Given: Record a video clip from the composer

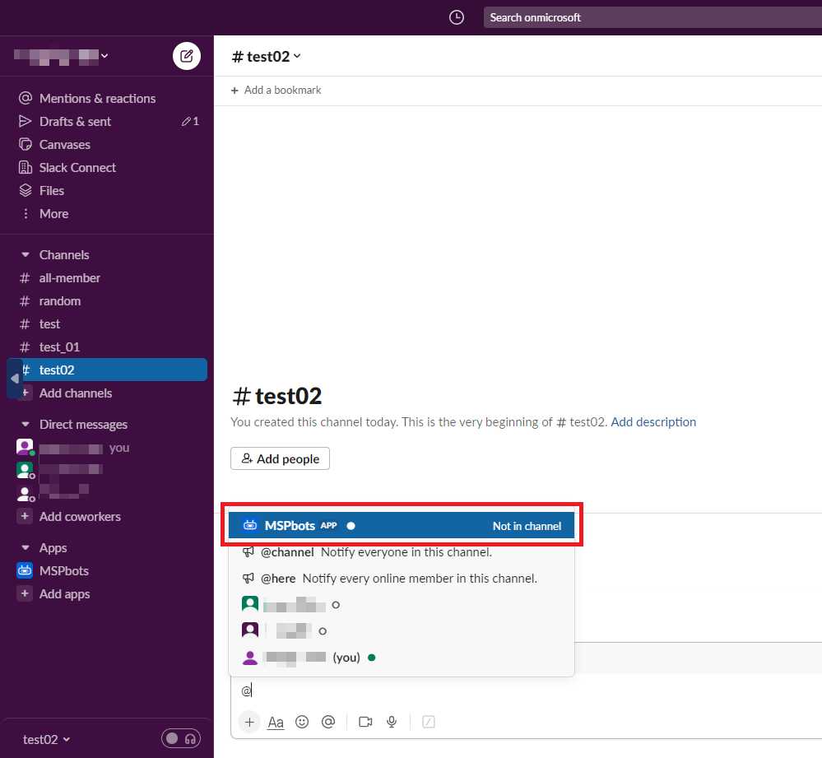Looking at the screenshot, I should point(365,722).
